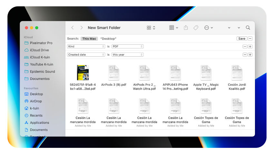Remove the Created date rule with minus

tap(245, 55)
